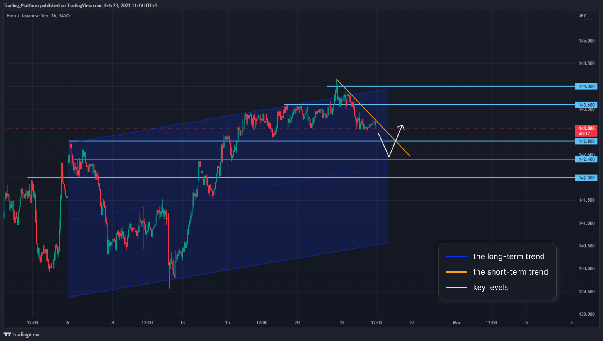Click the 20 date label on the time axis

pyautogui.click(x=297, y=322)
